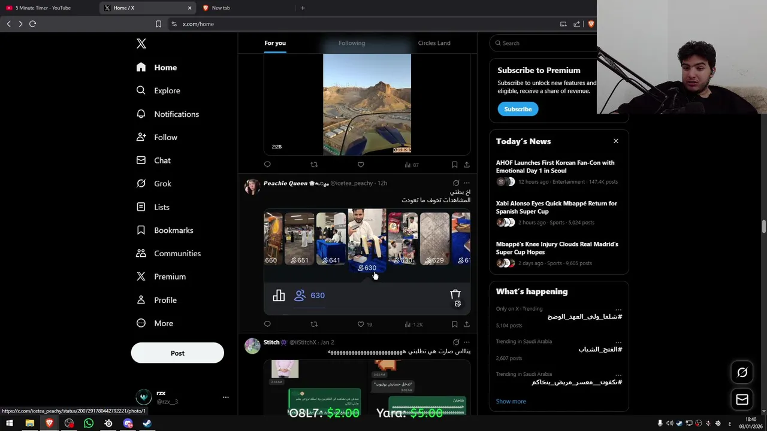Open WhatsApp from the taskbar

89,423
